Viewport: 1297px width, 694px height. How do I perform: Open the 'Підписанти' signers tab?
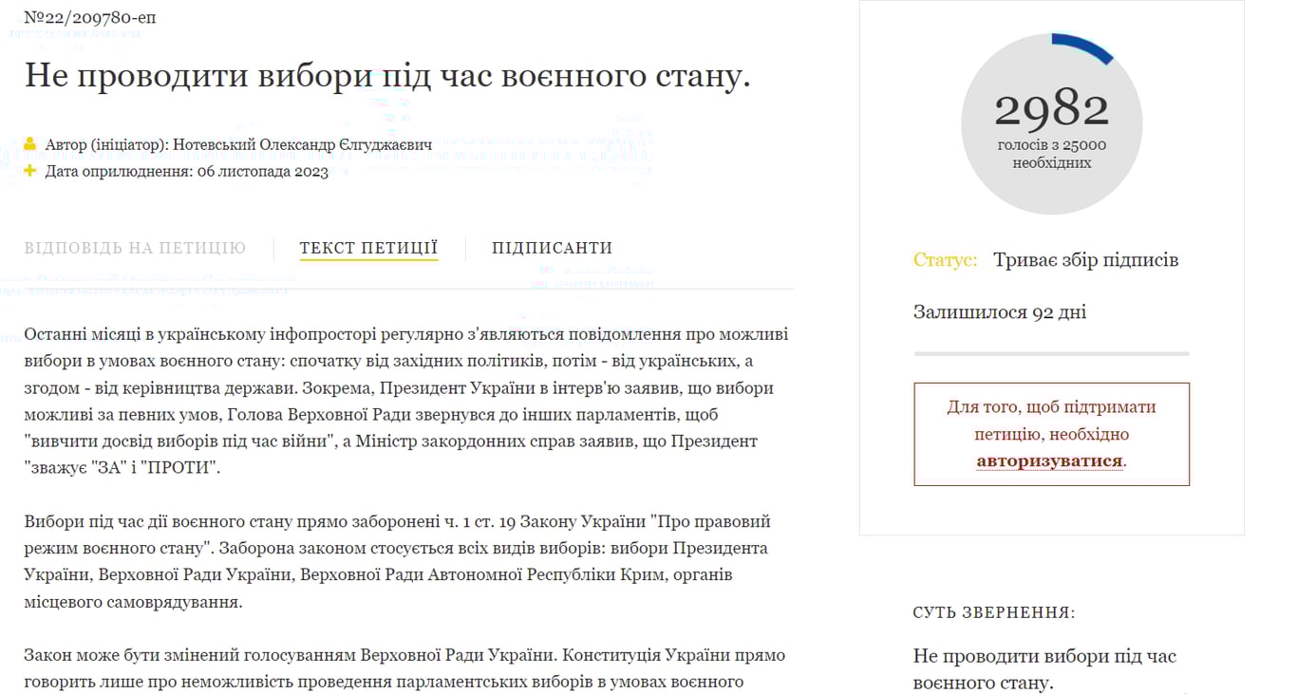click(x=552, y=248)
